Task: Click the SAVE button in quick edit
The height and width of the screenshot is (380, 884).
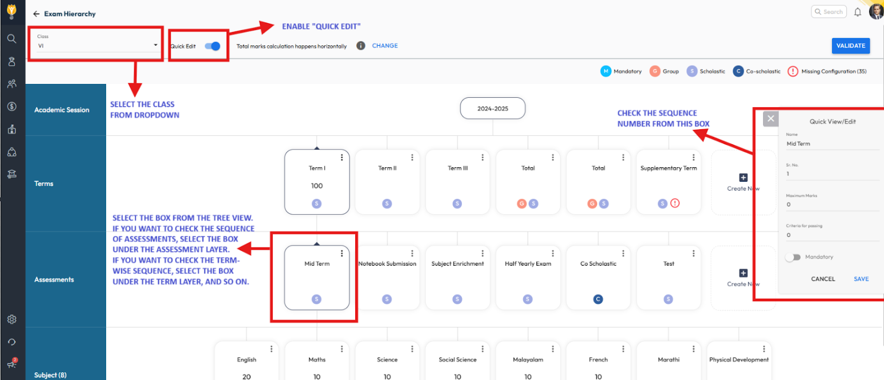Action: [861, 279]
